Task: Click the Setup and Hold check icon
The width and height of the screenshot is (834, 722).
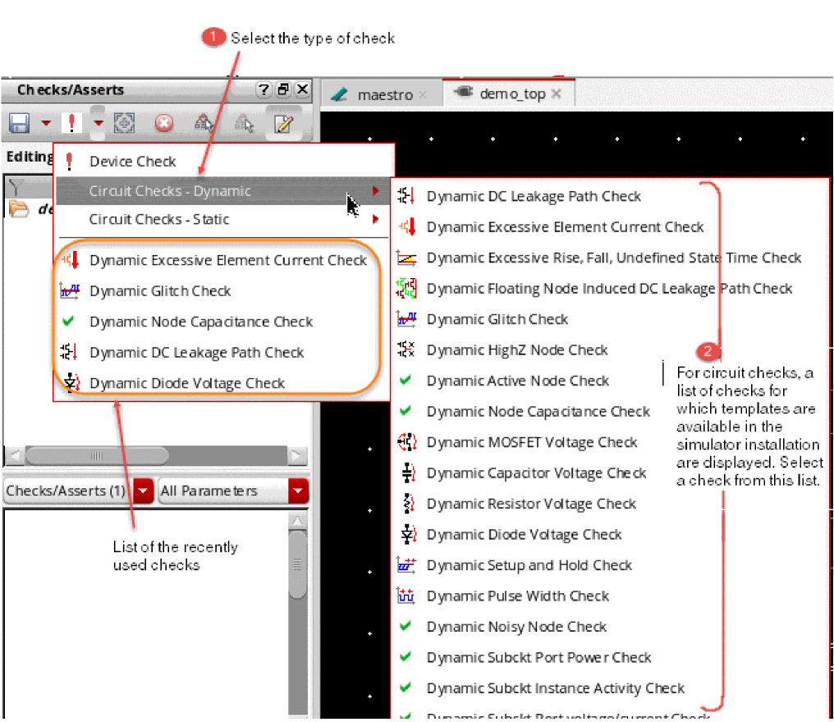Action: (407, 565)
